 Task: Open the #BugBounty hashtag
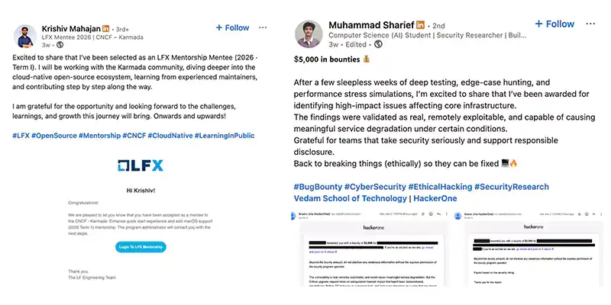pos(318,187)
